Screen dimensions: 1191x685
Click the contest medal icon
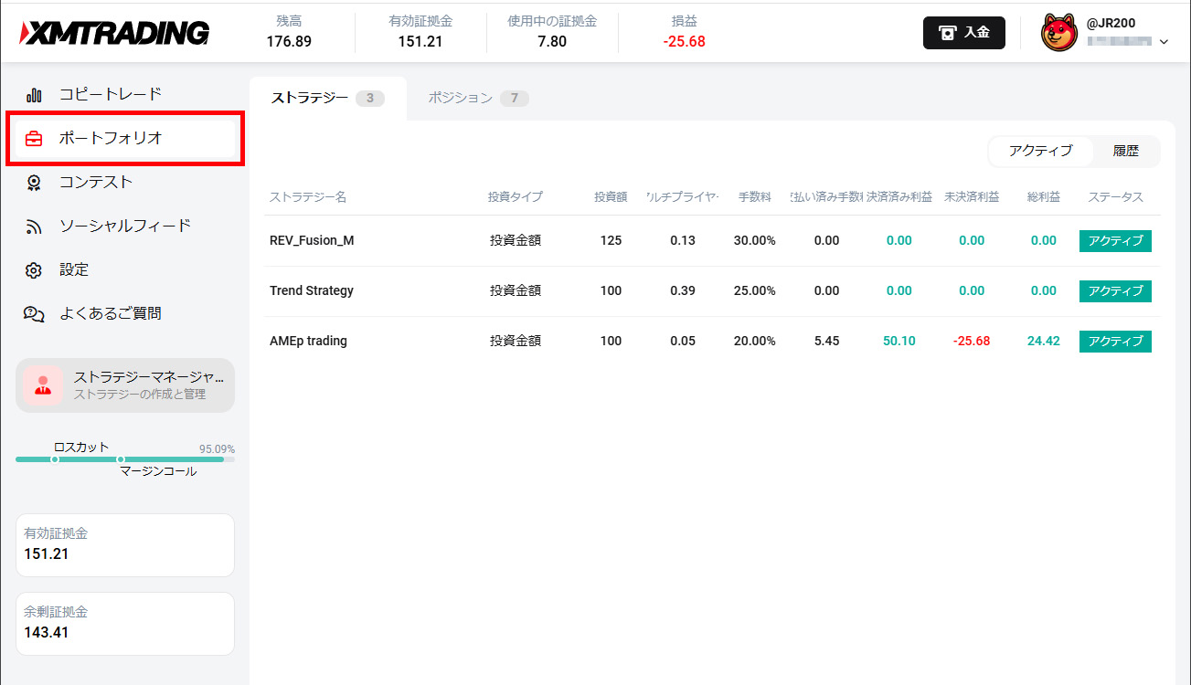pyautogui.click(x=34, y=183)
